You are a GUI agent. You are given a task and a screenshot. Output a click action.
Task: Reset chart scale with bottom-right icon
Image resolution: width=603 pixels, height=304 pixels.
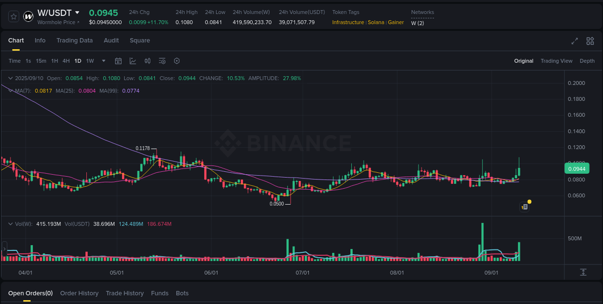(x=583, y=272)
